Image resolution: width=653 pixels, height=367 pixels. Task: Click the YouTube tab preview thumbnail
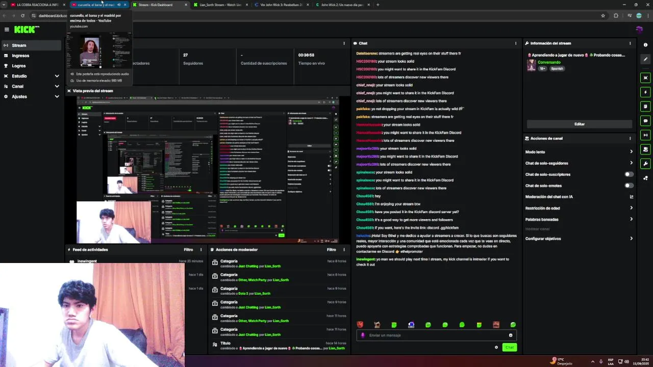[99, 50]
